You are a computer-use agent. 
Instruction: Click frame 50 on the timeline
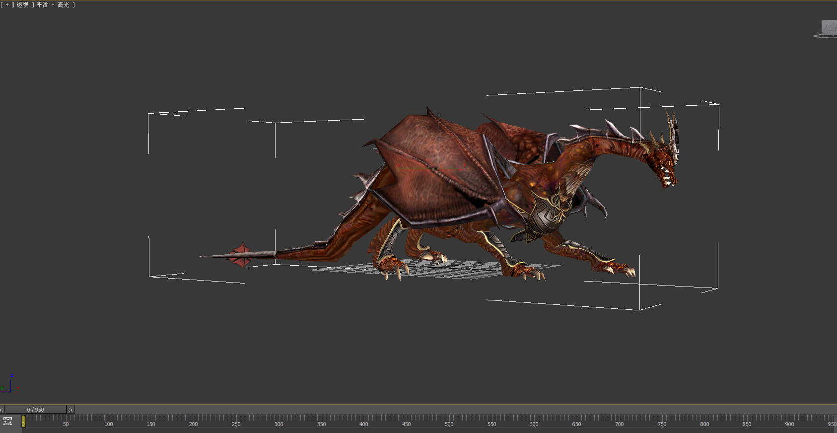[66, 424]
